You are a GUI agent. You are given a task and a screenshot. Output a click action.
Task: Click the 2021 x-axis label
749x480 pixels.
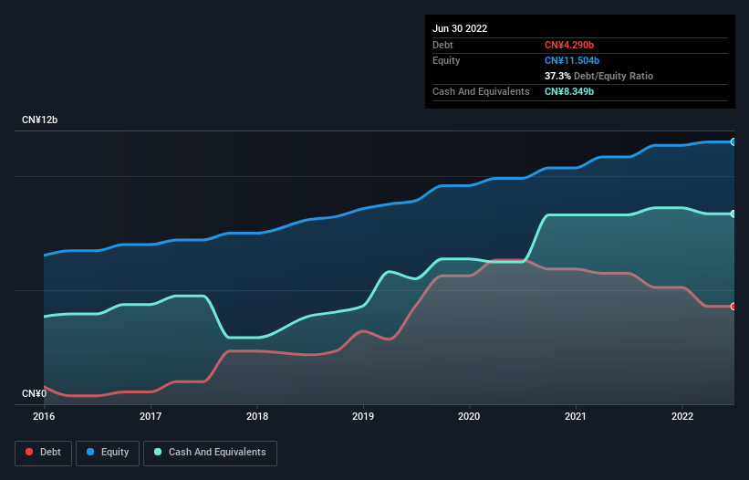tap(576, 416)
